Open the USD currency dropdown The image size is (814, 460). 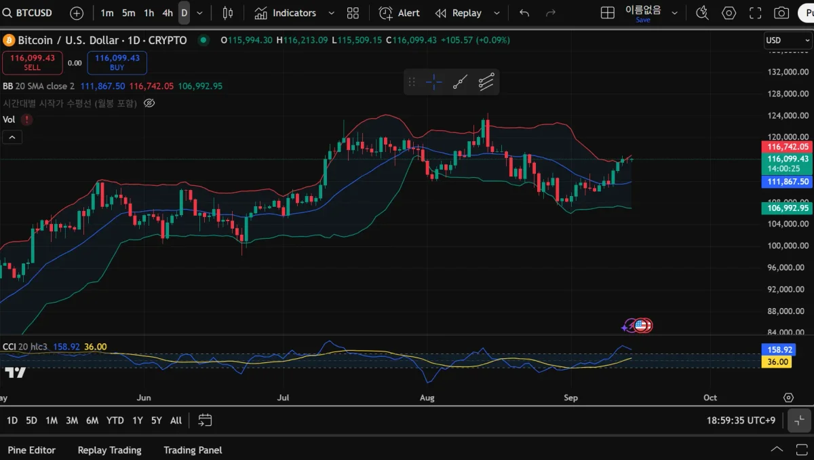pyautogui.click(x=788, y=41)
